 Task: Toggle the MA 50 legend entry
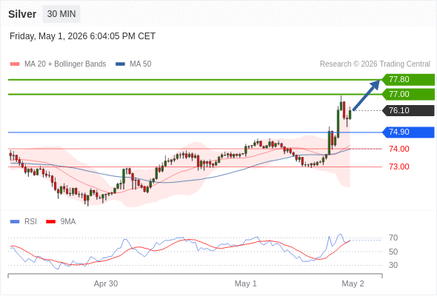click(133, 64)
